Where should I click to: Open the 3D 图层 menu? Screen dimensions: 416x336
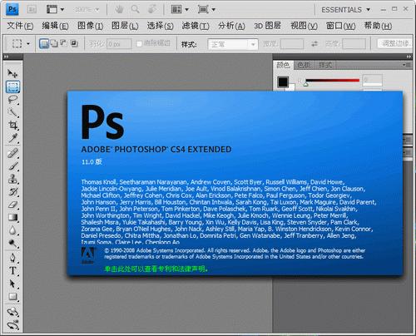267,26
